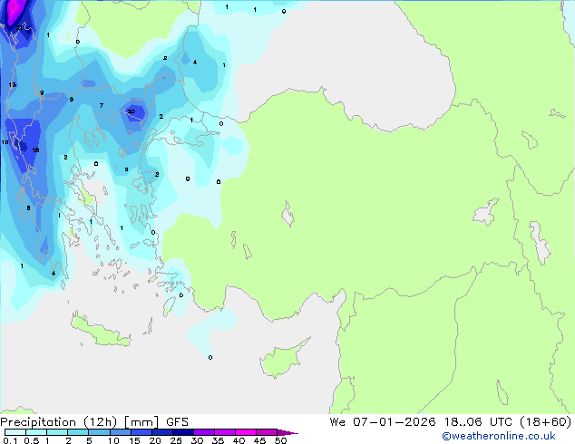The height and width of the screenshot is (444, 575).
Task: Select the 5 mm legend color swatch
Action: click(99, 432)
